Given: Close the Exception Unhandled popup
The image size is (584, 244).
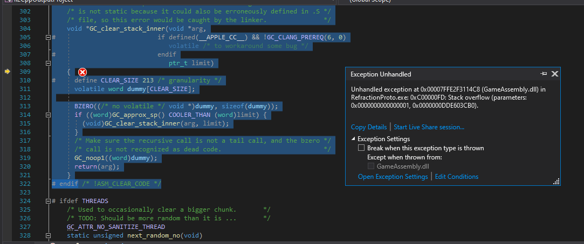Looking at the screenshot, I should coord(554,74).
